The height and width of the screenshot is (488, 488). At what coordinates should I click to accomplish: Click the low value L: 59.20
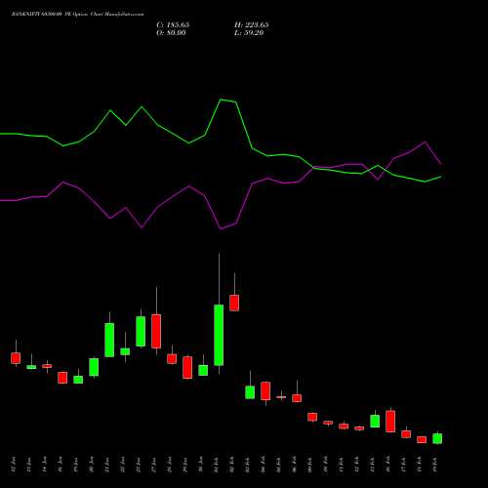[x=249, y=33]
